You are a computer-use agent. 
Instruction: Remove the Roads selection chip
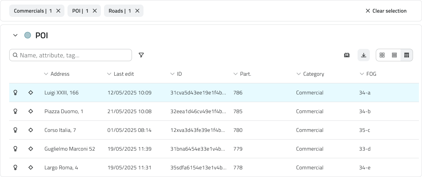(x=137, y=11)
